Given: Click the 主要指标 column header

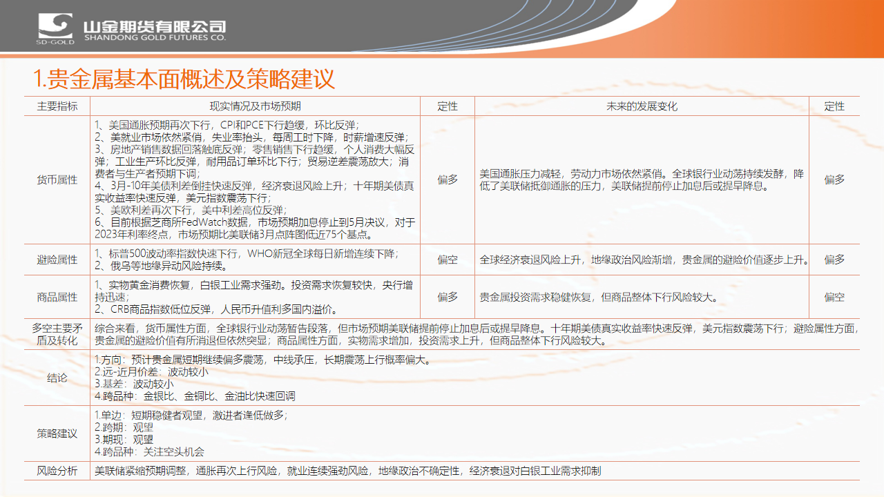Looking at the screenshot, I should pos(57,106).
